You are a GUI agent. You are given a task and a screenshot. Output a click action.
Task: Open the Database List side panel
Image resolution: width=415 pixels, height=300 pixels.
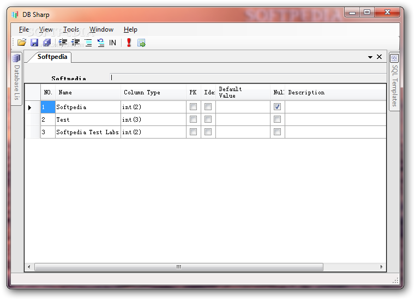17,79
